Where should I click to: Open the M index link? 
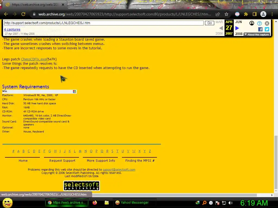pyautogui.click(x=80, y=151)
